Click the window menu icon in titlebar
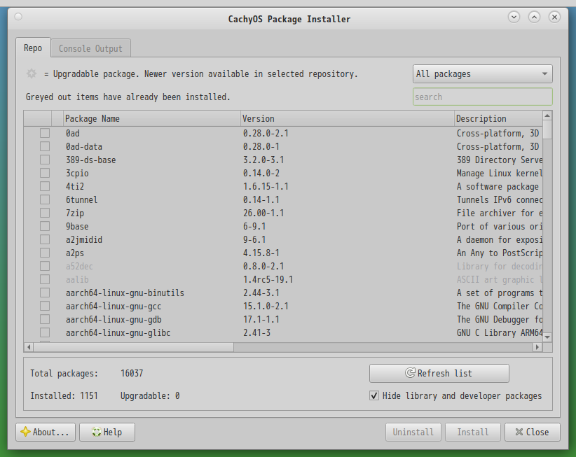 pos(18,17)
